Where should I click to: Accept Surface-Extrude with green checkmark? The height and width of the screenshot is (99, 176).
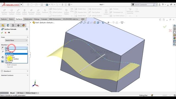click(x=2, y=32)
